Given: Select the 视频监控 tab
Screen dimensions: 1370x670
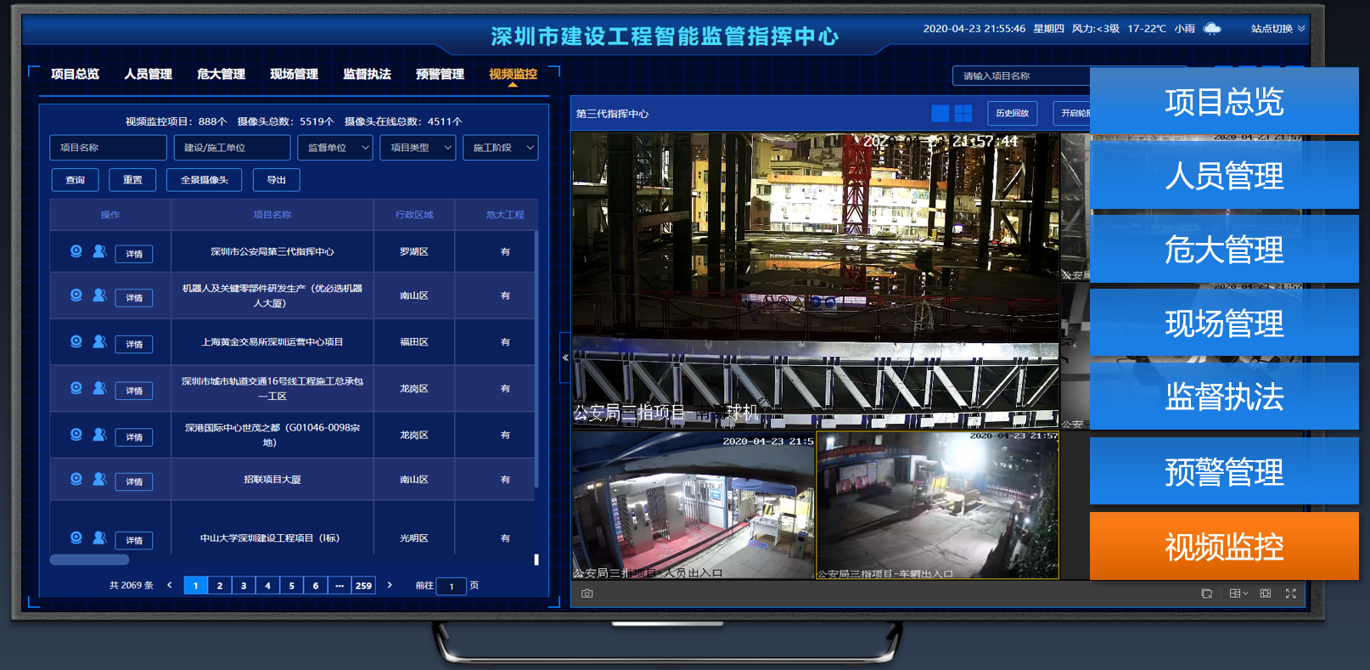Looking at the screenshot, I should click(x=513, y=74).
